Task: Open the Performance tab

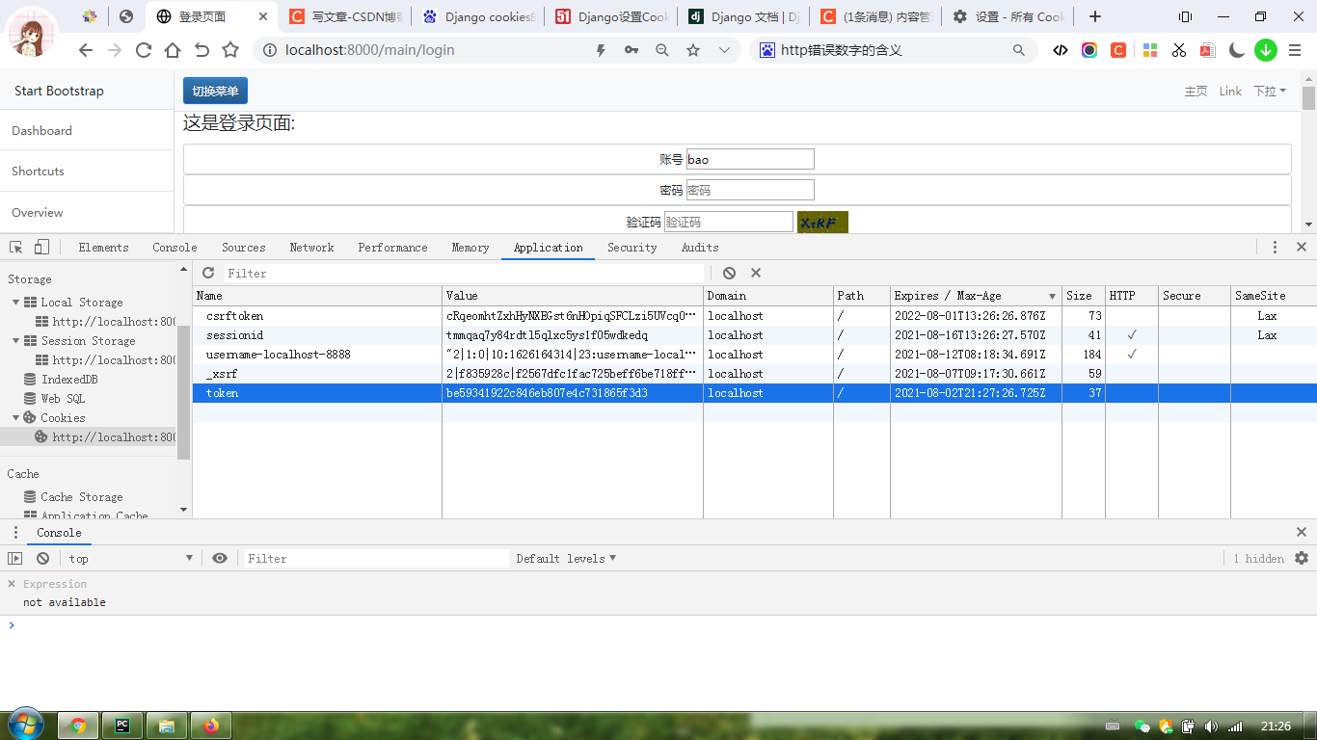Action: [392, 247]
